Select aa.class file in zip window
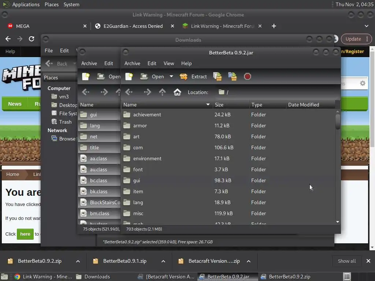Screen dimensions: 375x281 click(99, 159)
